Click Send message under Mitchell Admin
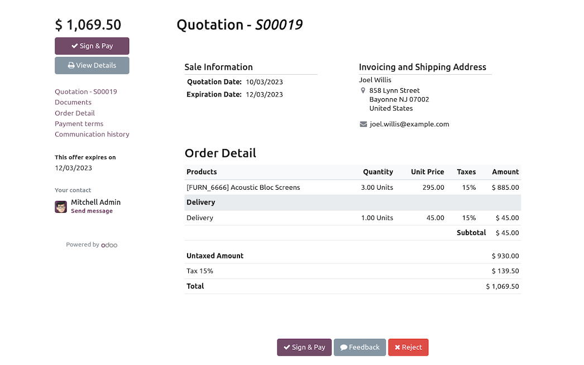This screenshot has width=584, height=365. [92, 210]
